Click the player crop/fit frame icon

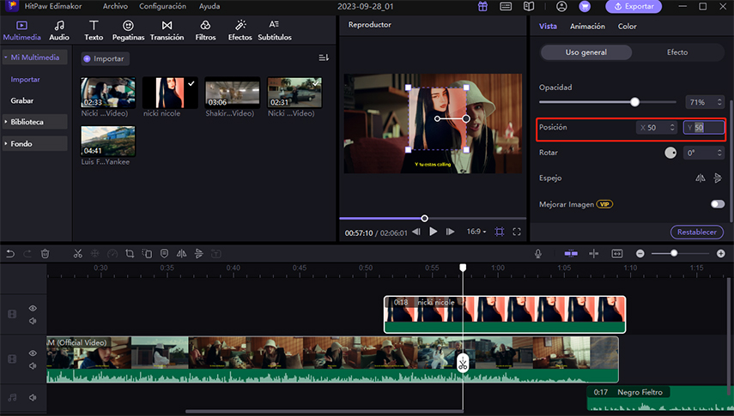pyautogui.click(x=500, y=232)
